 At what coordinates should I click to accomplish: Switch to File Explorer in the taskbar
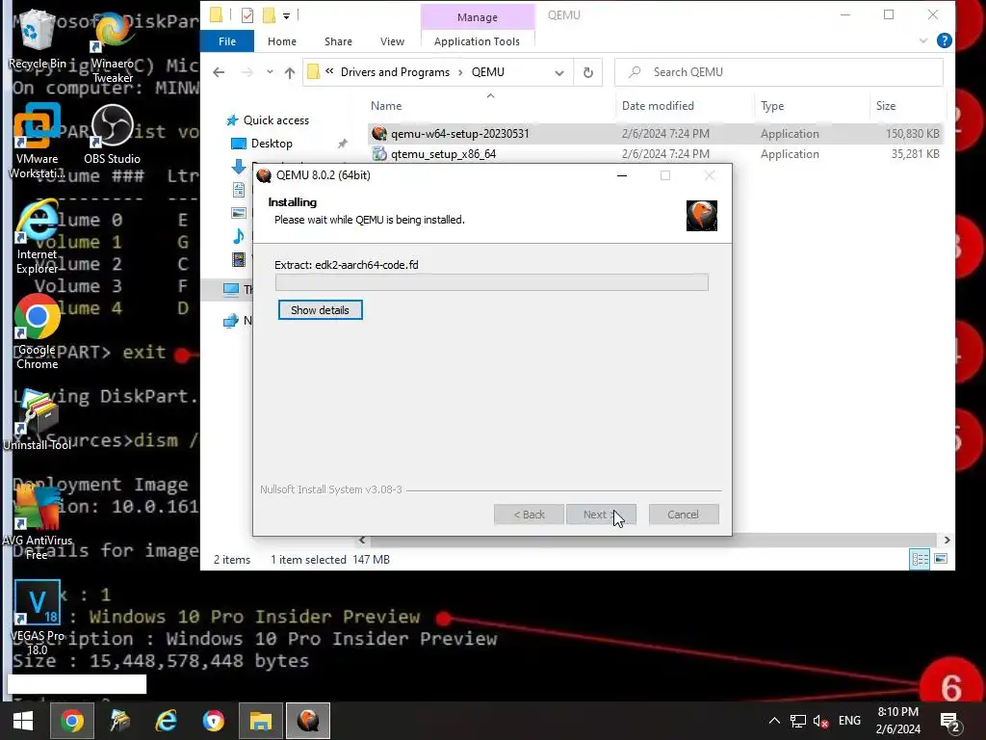click(260, 721)
